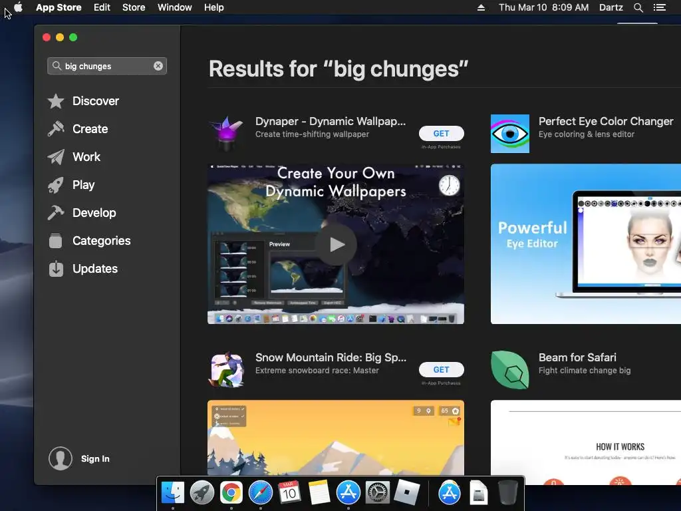Screen dimensions: 681x511
Task: Open the Dynaper - Dynamic Wallpaper title
Action: tap(331, 122)
